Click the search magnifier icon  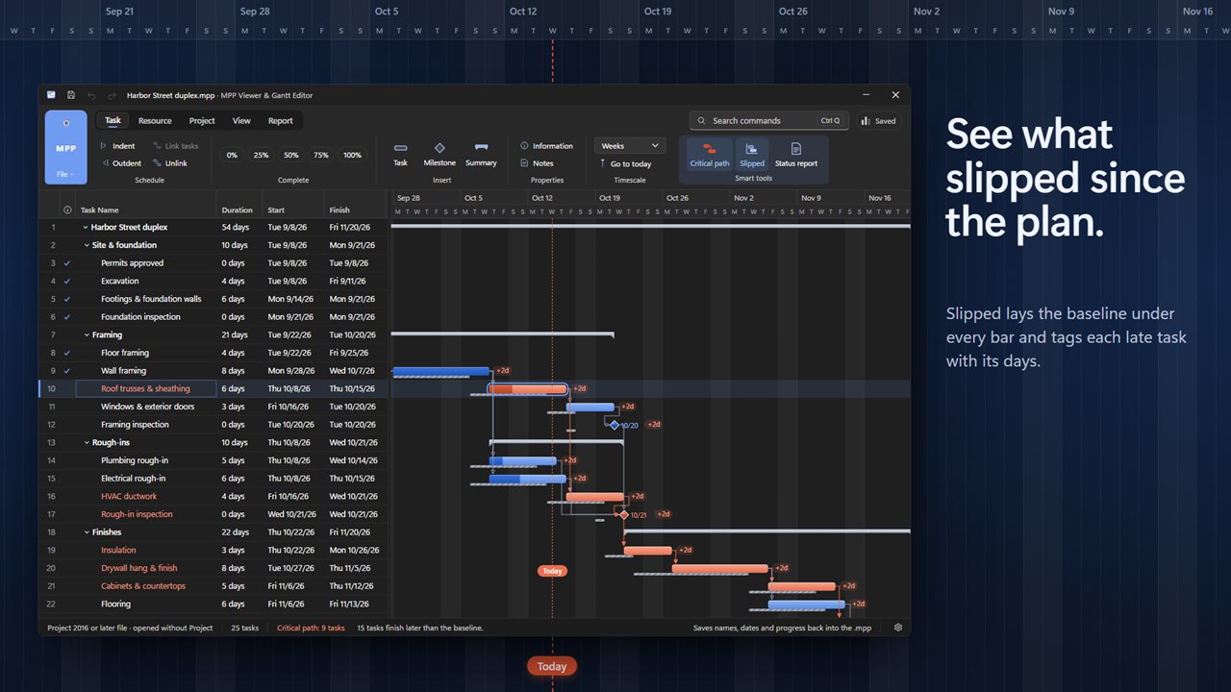click(x=703, y=121)
